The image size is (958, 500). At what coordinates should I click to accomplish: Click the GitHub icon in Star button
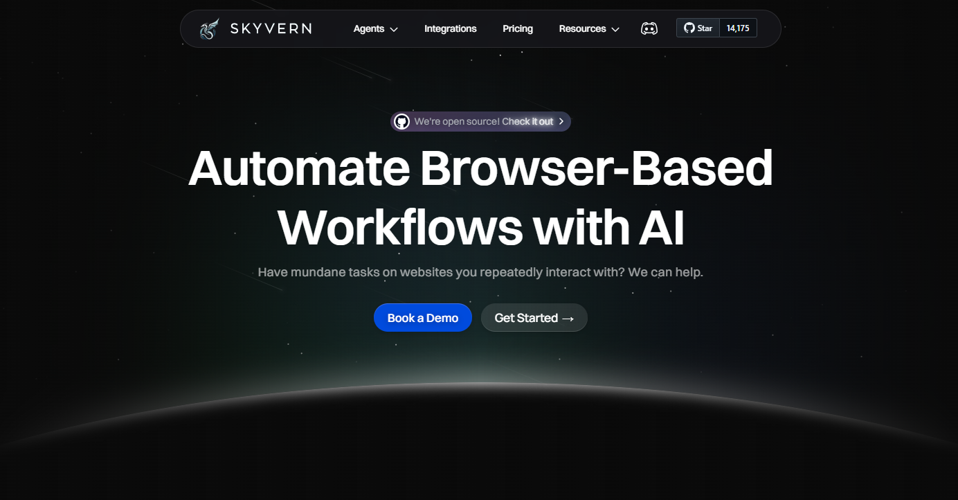point(689,28)
